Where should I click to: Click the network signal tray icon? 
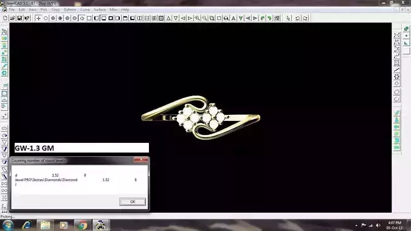(371, 226)
